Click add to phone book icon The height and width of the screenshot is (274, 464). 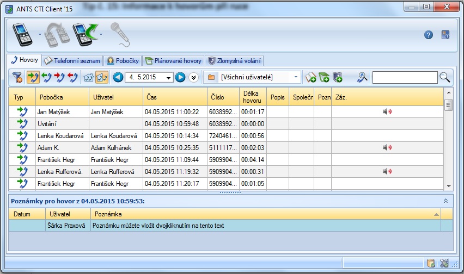click(x=310, y=77)
